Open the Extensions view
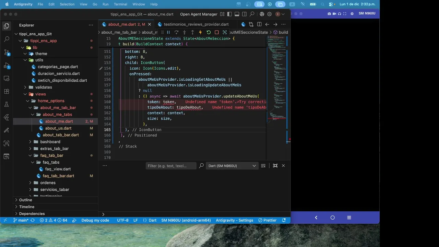The width and height of the screenshot is (439, 247). click(6, 91)
